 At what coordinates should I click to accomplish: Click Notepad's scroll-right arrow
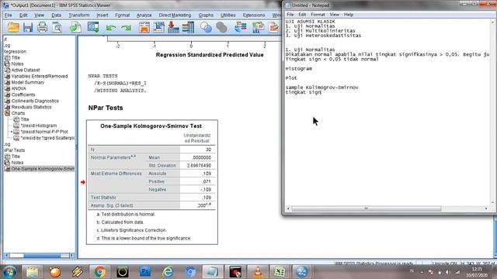click(486, 208)
